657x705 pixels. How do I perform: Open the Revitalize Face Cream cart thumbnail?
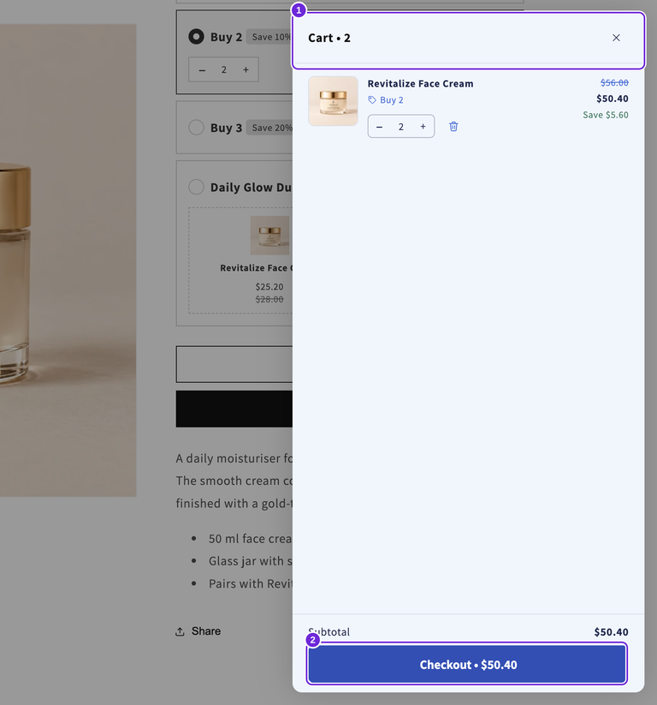tap(334, 101)
